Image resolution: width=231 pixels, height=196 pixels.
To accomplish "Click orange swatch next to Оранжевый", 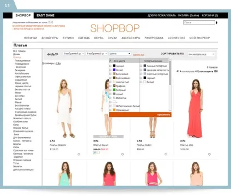I will (114, 110).
